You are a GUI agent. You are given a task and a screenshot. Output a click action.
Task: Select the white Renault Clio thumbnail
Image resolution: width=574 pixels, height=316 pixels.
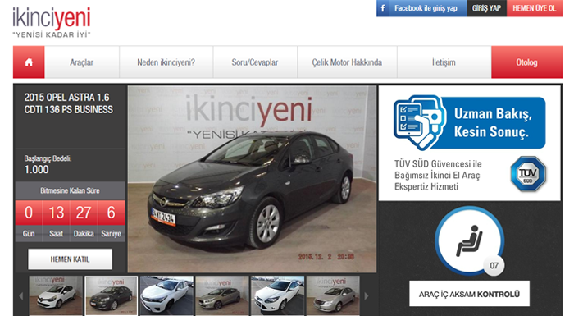pos(56,295)
